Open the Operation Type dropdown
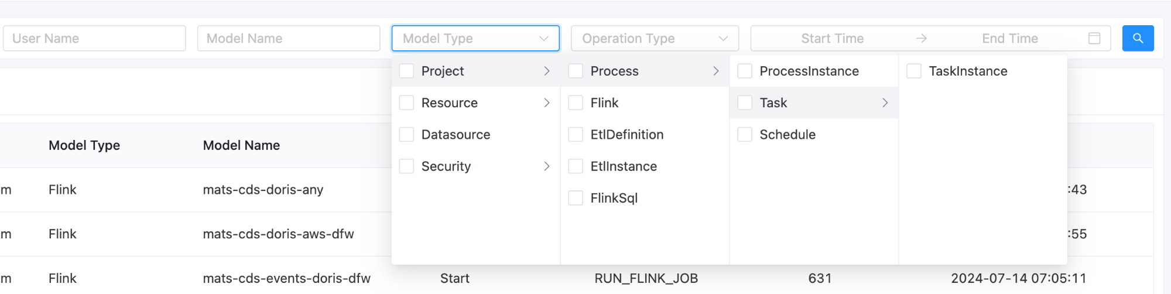Image resolution: width=1171 pixels, height=294 pixels. [x=654, y=38]
